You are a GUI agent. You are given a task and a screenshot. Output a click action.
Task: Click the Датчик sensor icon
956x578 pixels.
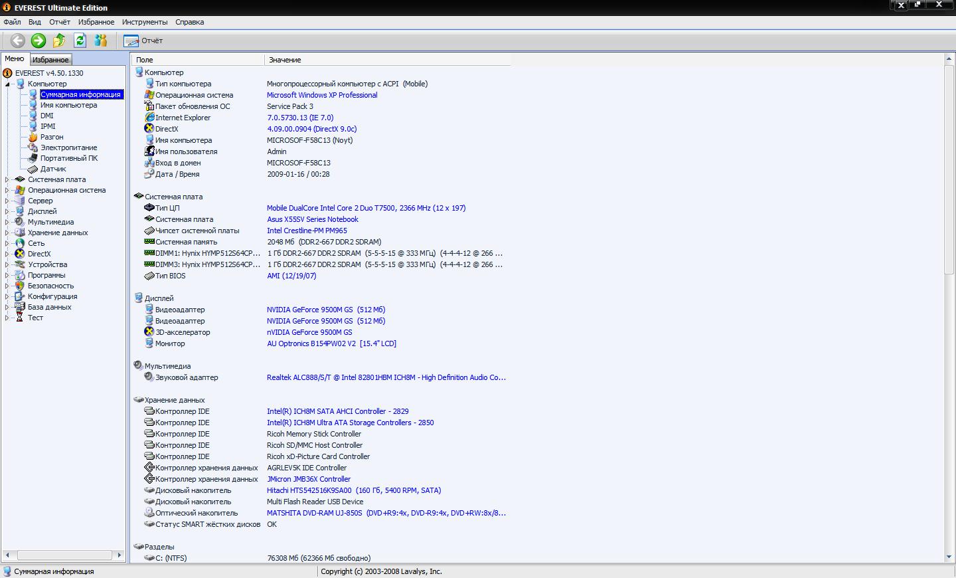(33, 169)
